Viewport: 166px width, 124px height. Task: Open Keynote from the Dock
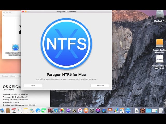110,111
